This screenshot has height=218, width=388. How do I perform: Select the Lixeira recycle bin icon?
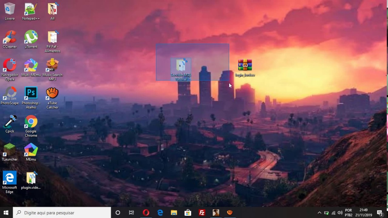pos(10,12)
